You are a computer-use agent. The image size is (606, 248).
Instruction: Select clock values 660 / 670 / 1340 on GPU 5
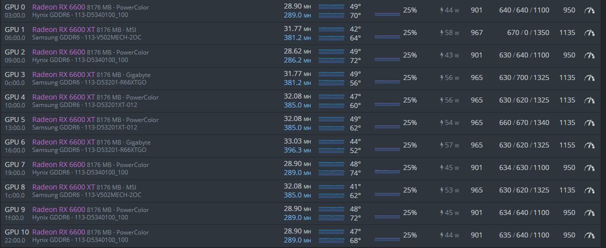pos(524,122)
